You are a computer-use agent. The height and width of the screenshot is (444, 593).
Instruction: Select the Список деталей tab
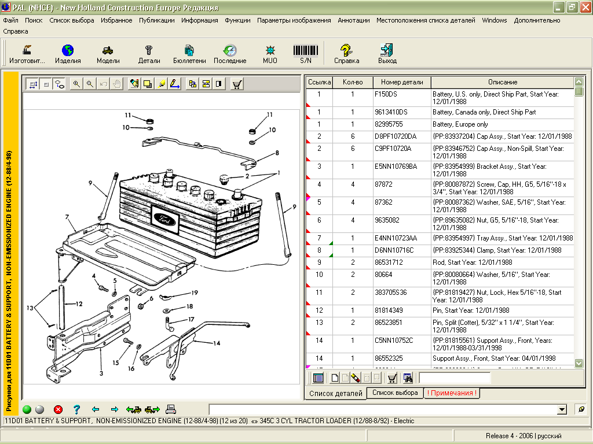pos(336,393)
